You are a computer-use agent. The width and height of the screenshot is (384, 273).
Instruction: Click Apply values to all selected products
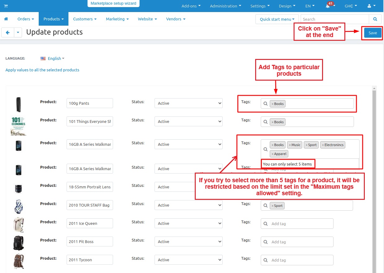pos(42,70)
